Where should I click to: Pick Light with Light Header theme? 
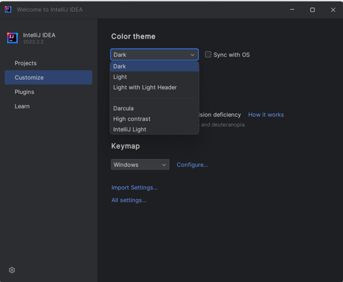click(x=145, y=87)
